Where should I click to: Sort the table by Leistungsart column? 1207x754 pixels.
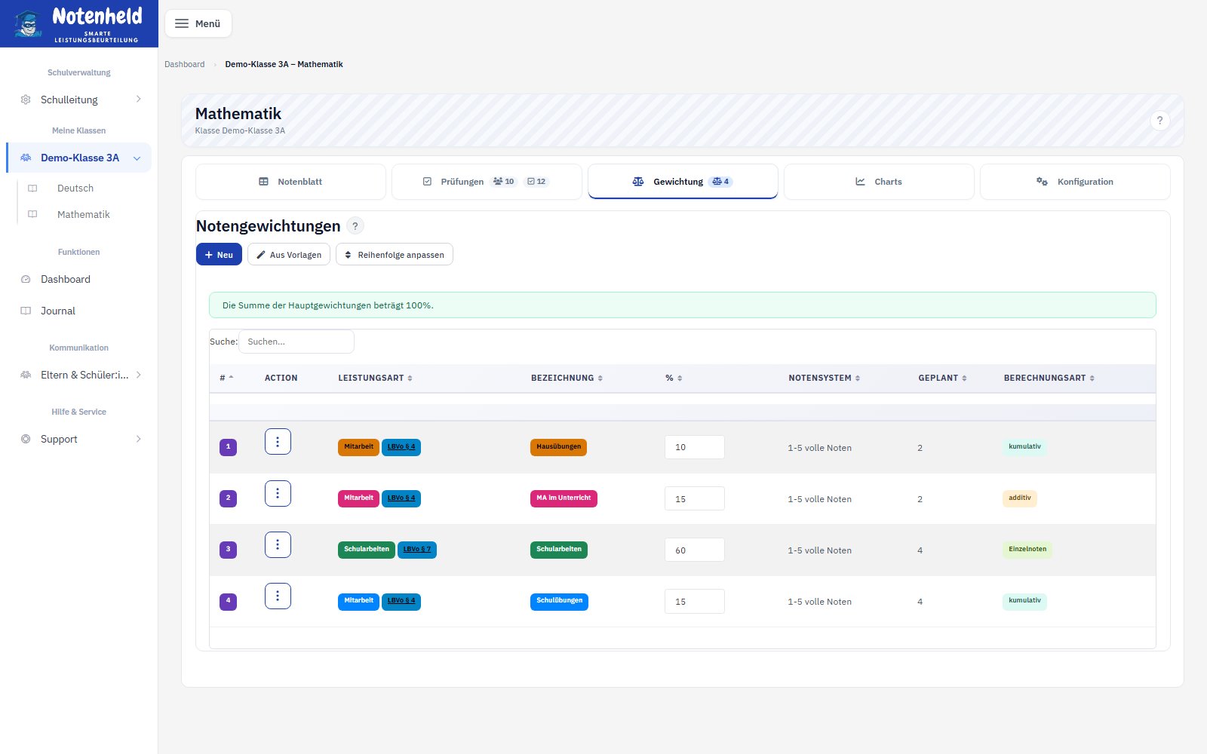375,378
